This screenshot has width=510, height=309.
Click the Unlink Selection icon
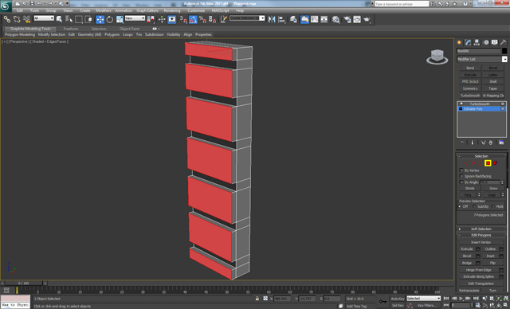17,19
